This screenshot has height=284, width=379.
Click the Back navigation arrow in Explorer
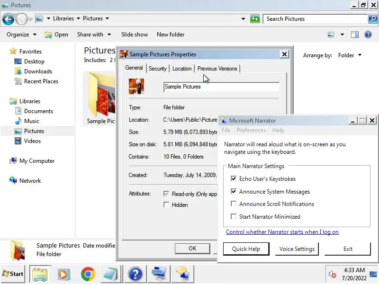coord(8,19)
